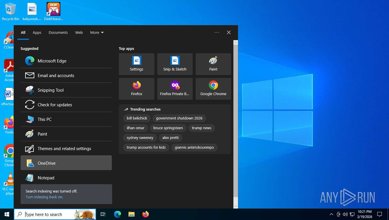Open the DarkHeaven game desktop shortcut
Viewport: 389px width, 220px height.
click(53, 12)
